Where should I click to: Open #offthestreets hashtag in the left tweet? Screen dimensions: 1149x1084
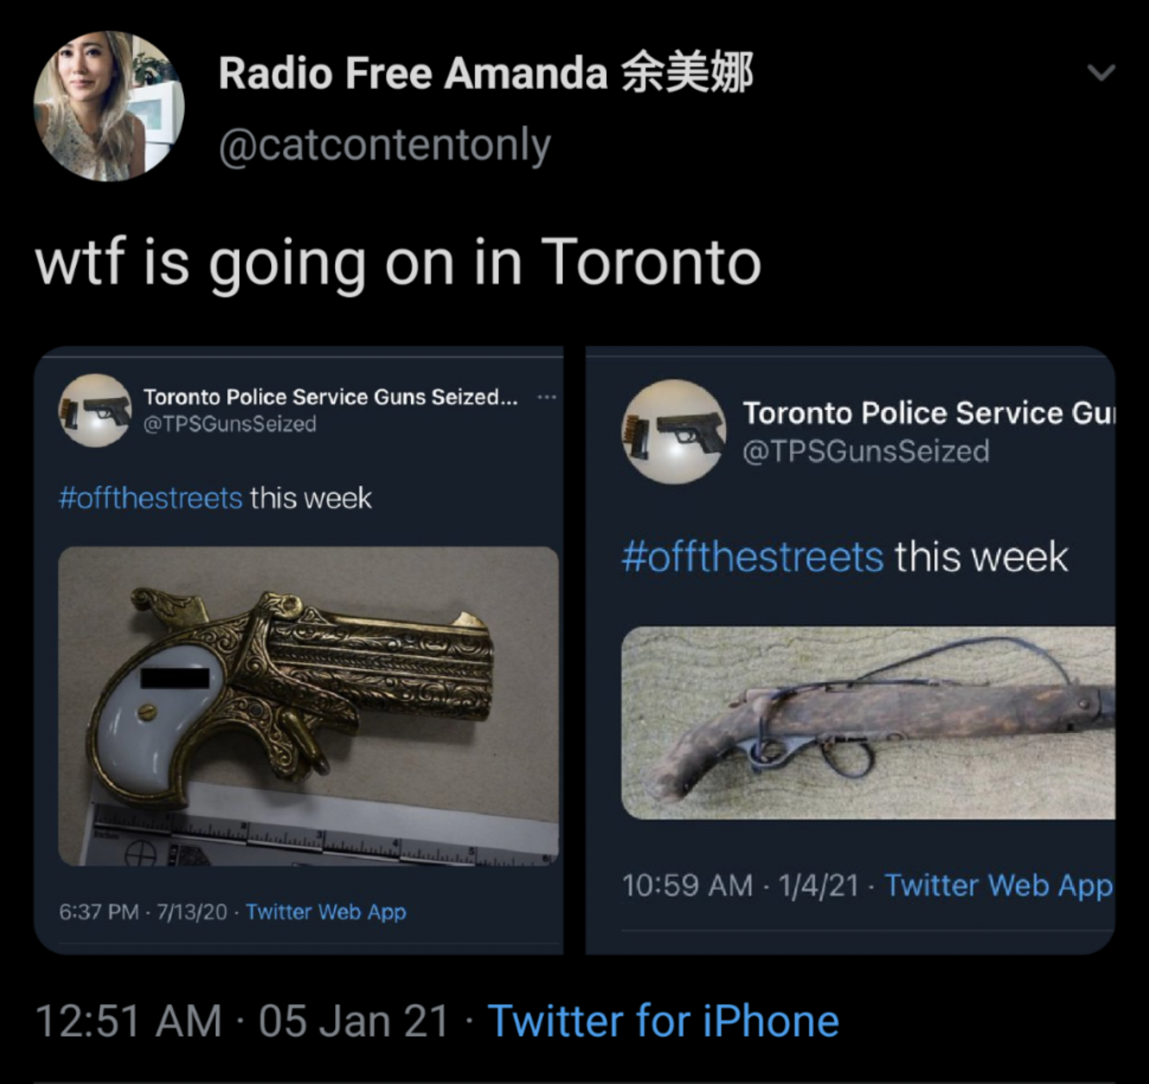(x=150, y=498)
